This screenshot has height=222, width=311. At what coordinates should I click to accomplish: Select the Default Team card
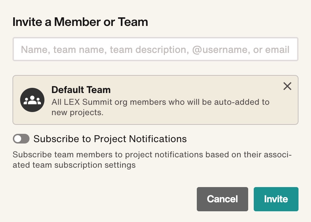click(x=155, y=100)
